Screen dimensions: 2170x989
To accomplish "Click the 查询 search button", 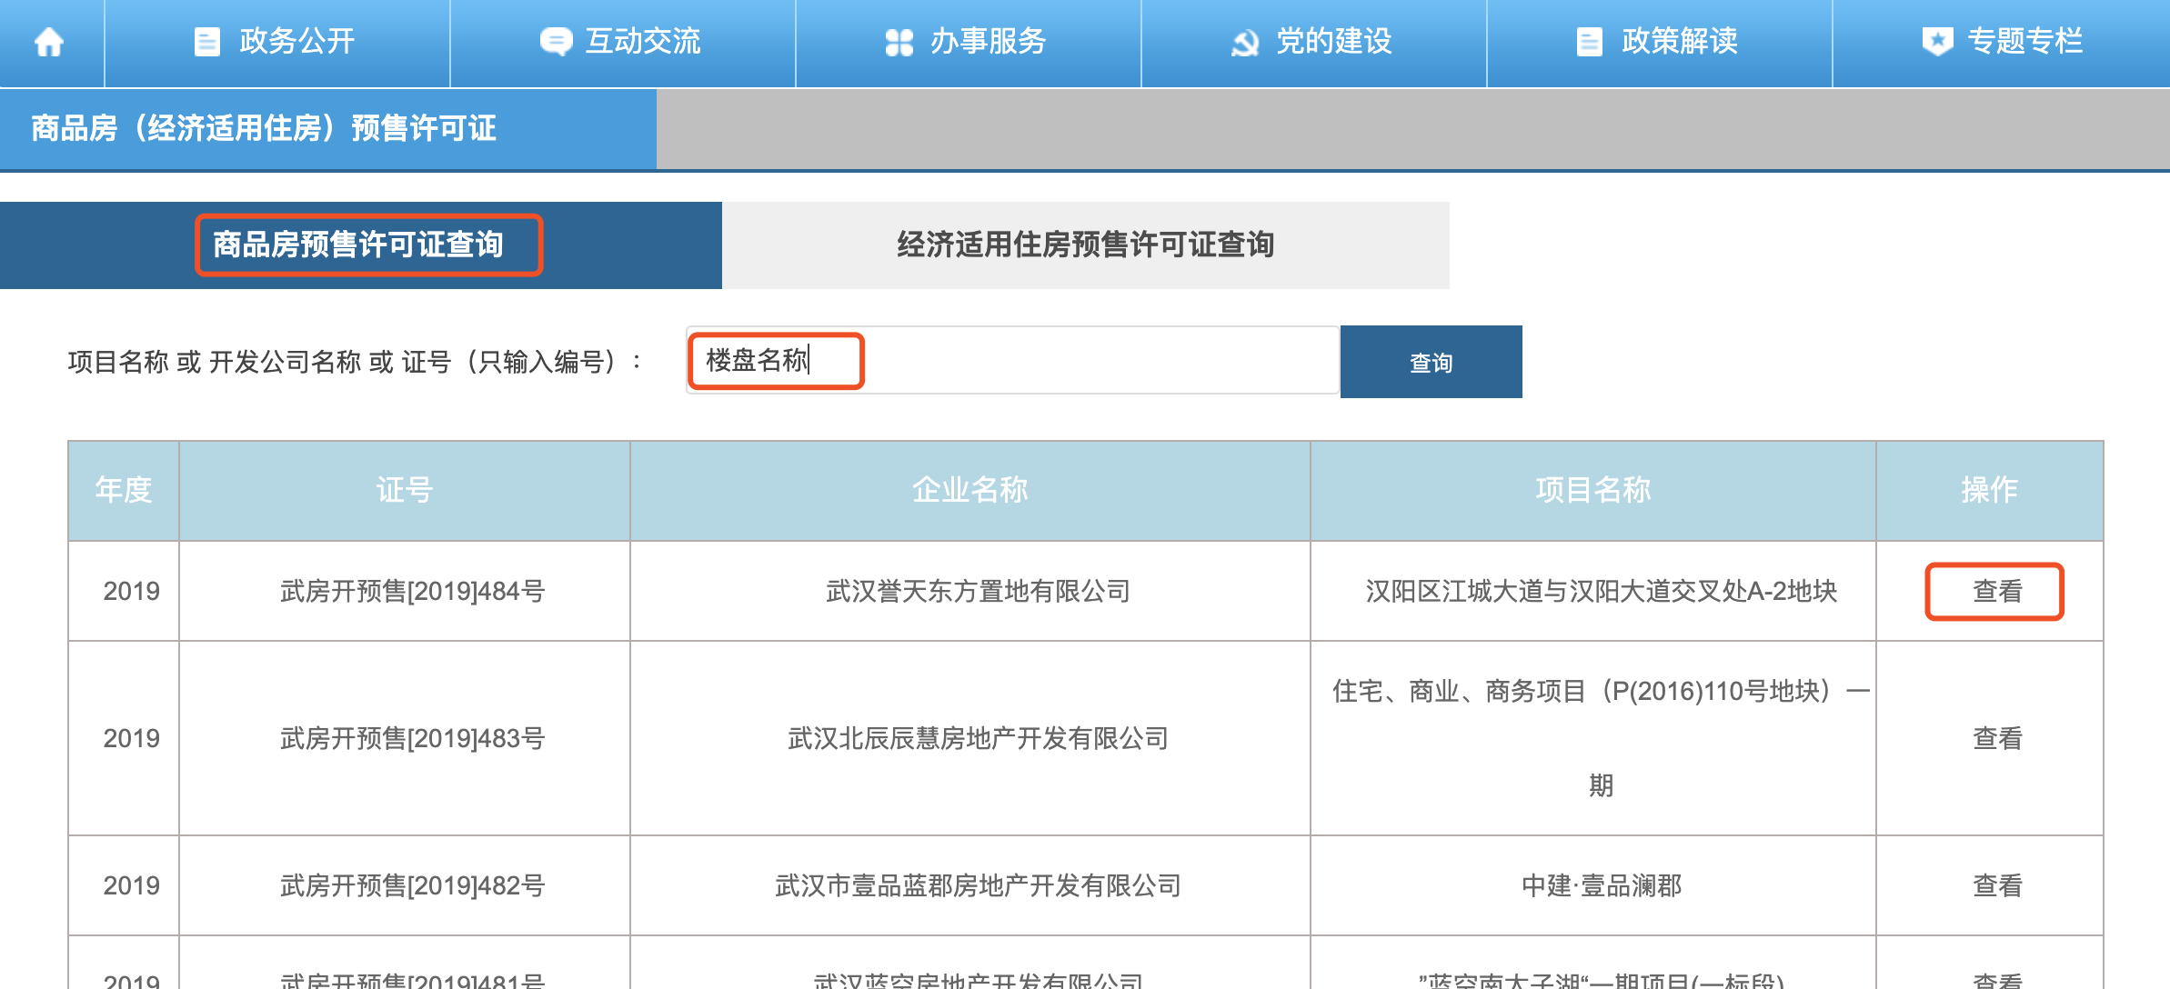I will [1431, 363].
